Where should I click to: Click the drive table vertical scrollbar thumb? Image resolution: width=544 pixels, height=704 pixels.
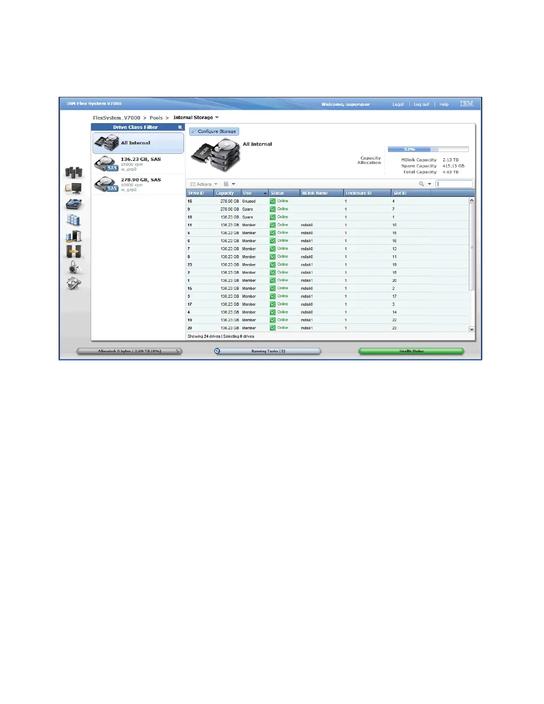(x=472, y=247)
